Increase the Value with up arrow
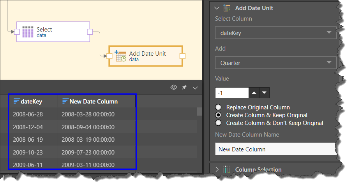 click(254, 93)
